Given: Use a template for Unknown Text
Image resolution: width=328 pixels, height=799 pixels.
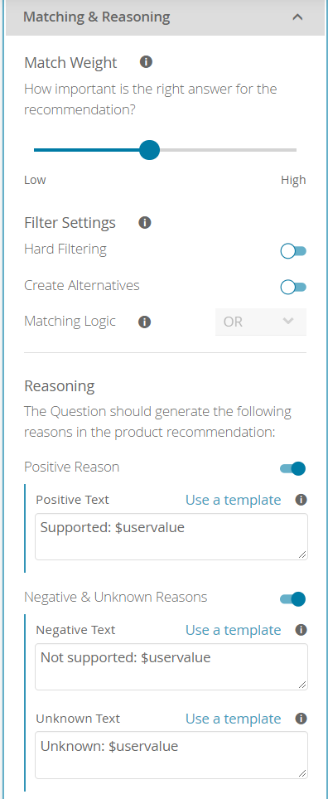Looking at the screenshot, I should 234,719.
